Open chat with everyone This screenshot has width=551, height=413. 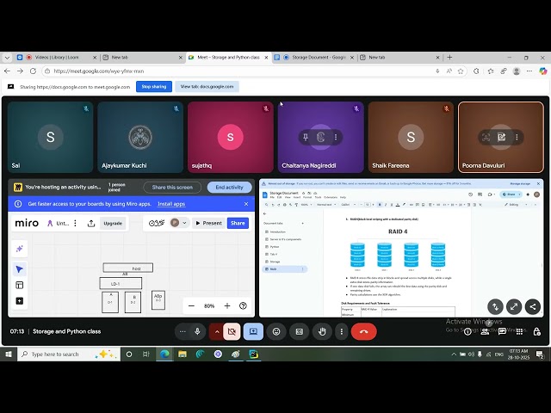(x=502, y=332)
